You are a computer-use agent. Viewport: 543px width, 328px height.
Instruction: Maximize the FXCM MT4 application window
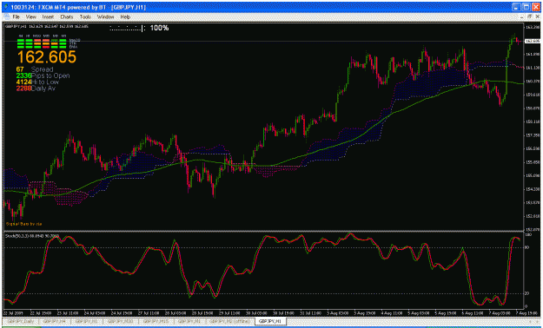pos(526,7)
